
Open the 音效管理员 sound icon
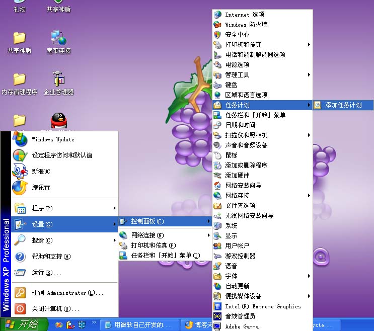217,316
